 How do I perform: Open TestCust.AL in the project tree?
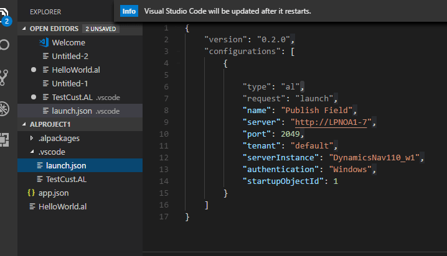80,179
